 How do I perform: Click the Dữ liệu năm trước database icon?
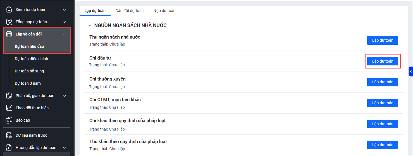click(x=9, y=135)
